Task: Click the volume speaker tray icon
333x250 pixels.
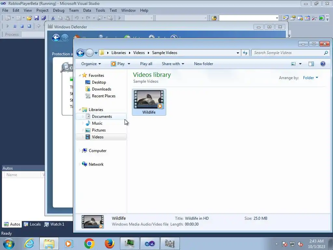Action: 300,244
